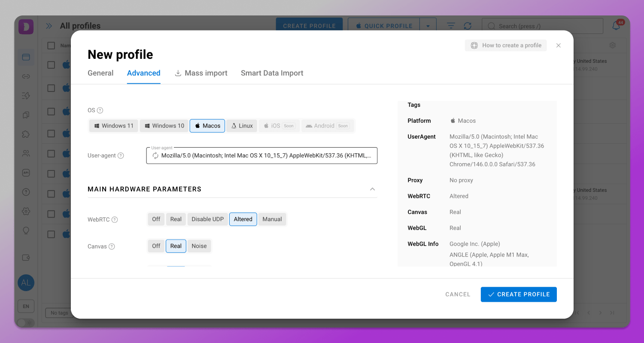Image resolution: width=644 pixels, height=343 pixels.
Task: Click the Canvas help question icon
Action: [112, 246]
